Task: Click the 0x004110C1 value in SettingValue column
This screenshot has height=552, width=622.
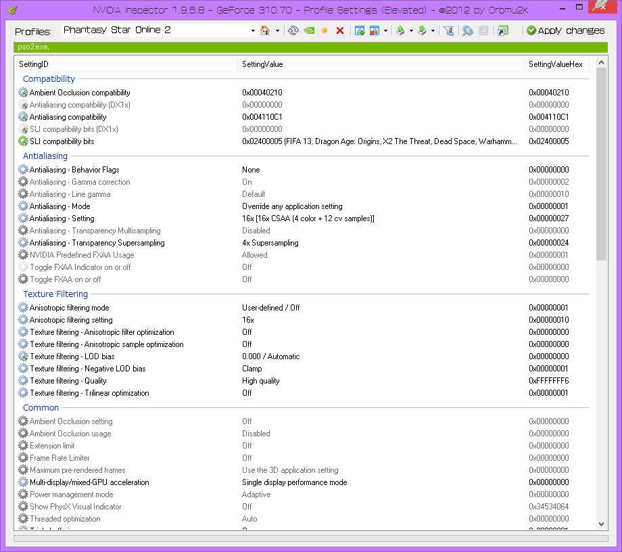Action: pos(262,117)
